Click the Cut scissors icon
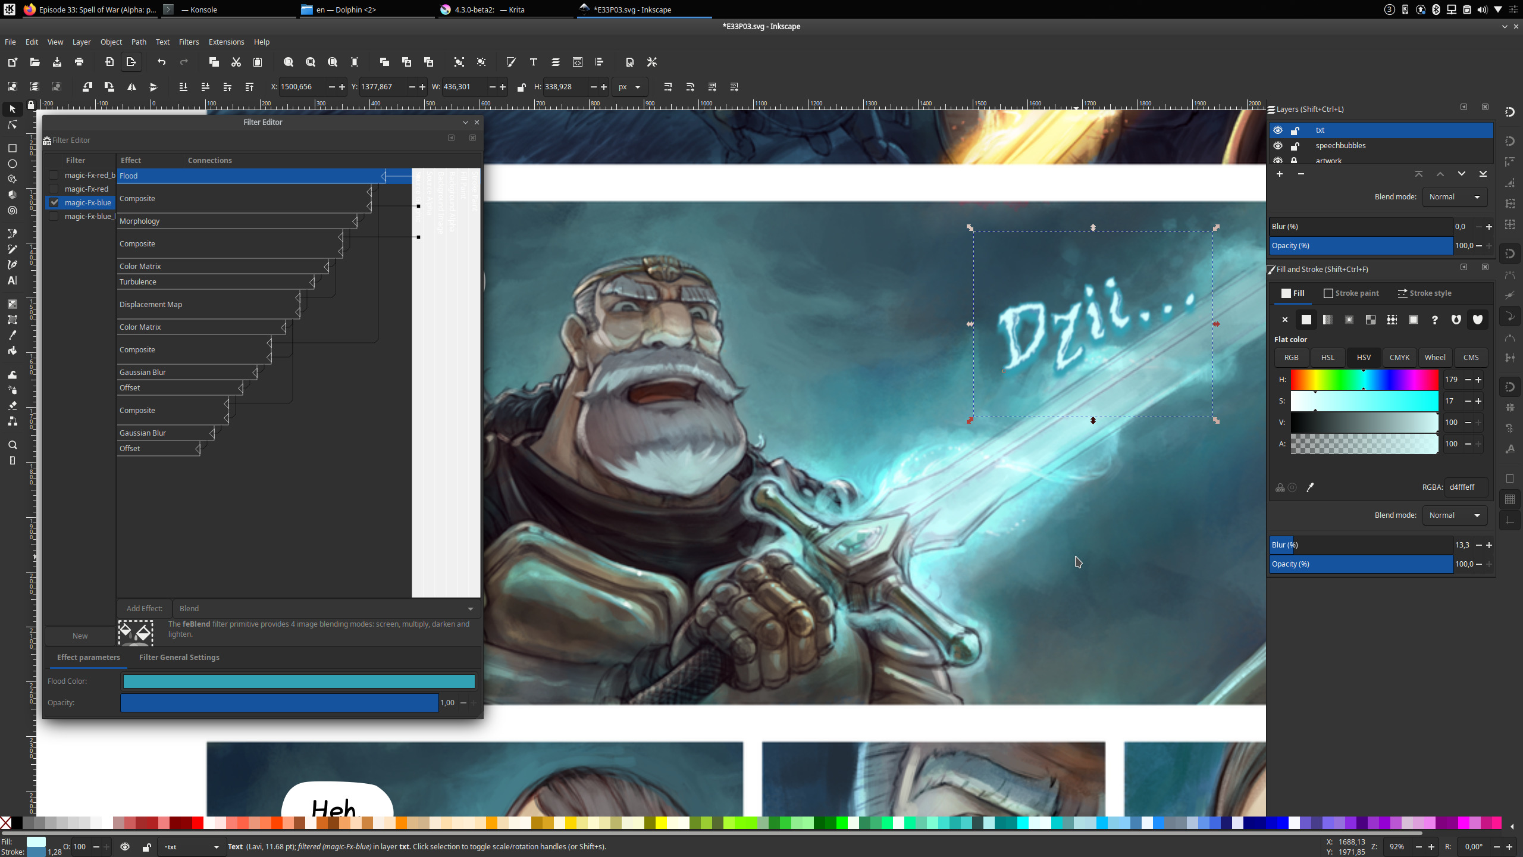Viewport: 1523px width, 857px height. (236, 62)
